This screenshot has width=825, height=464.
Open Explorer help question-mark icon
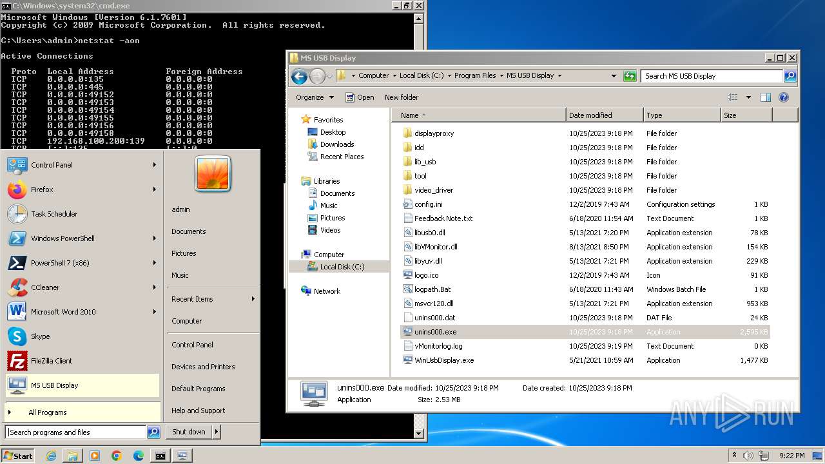pyautogui.click(x=784, y=97)
